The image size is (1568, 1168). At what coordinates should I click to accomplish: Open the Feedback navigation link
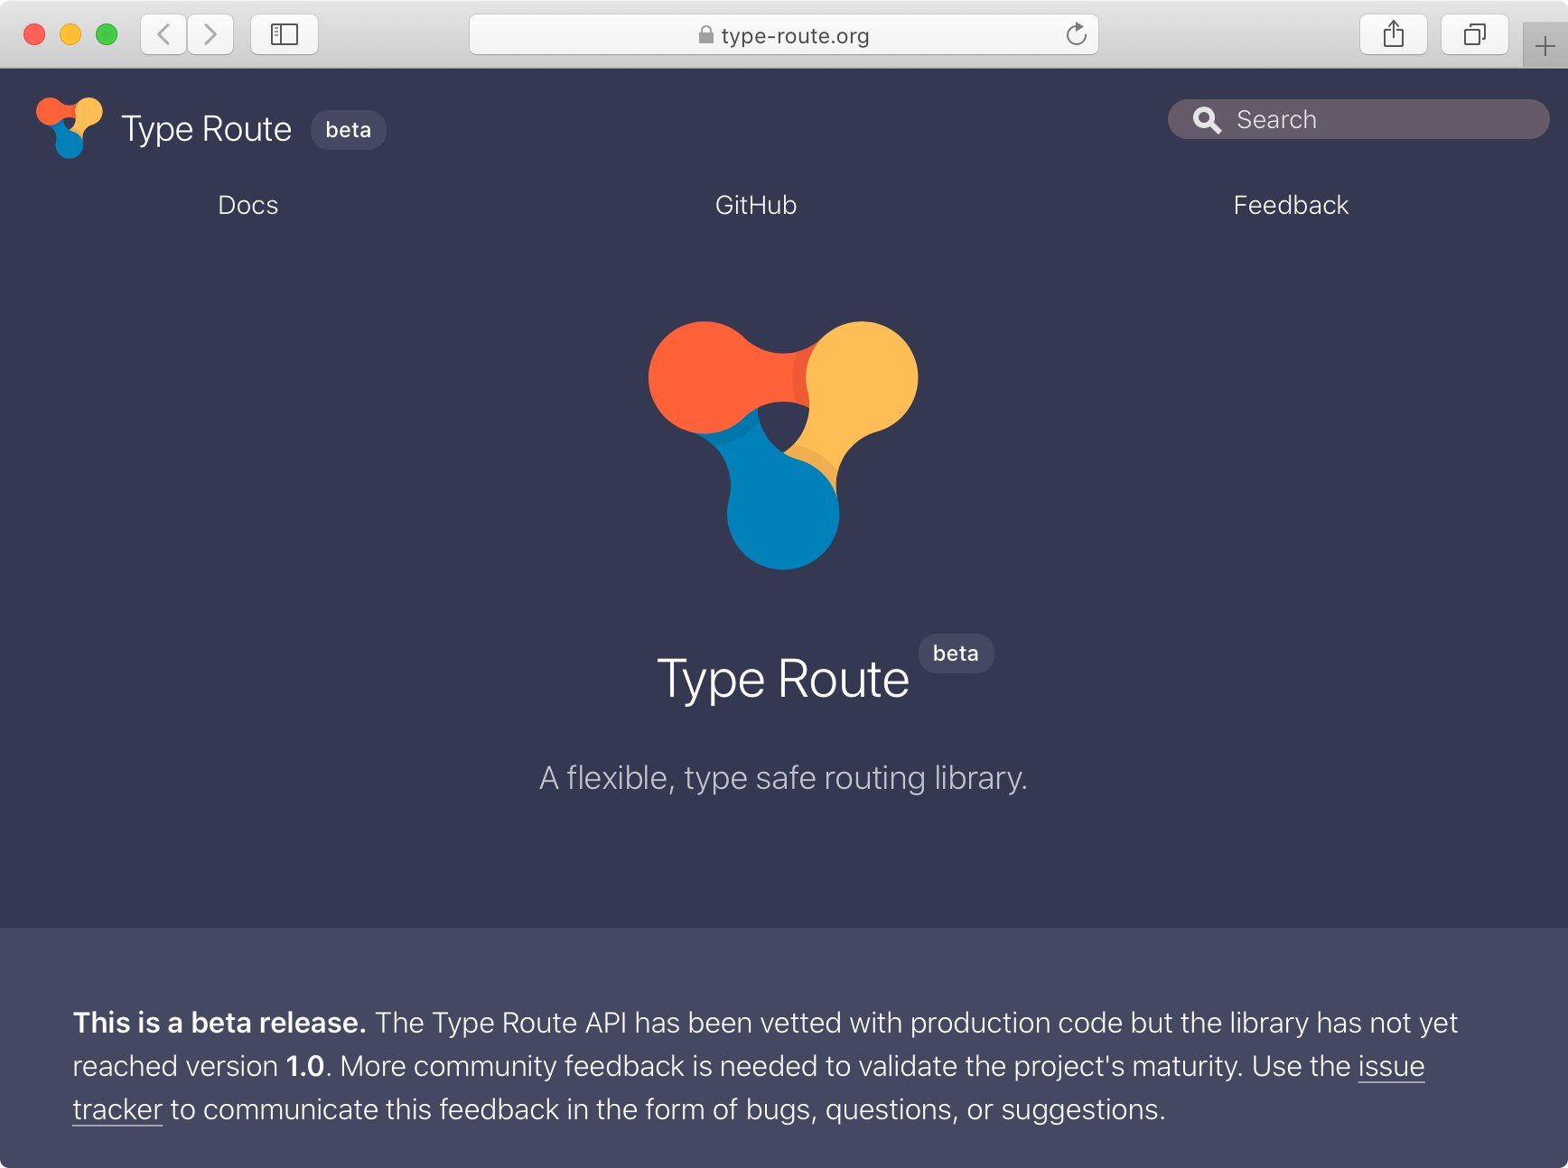click(x=1291, y=205)
